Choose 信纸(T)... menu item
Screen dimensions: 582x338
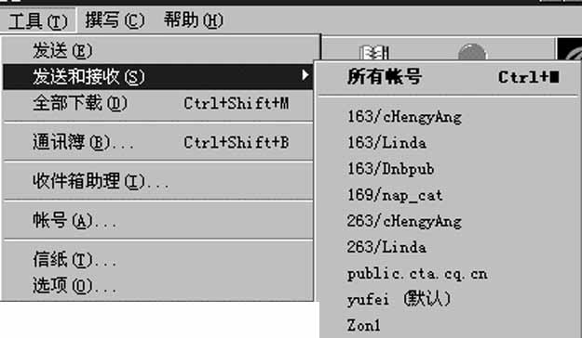tap(158, 259)
